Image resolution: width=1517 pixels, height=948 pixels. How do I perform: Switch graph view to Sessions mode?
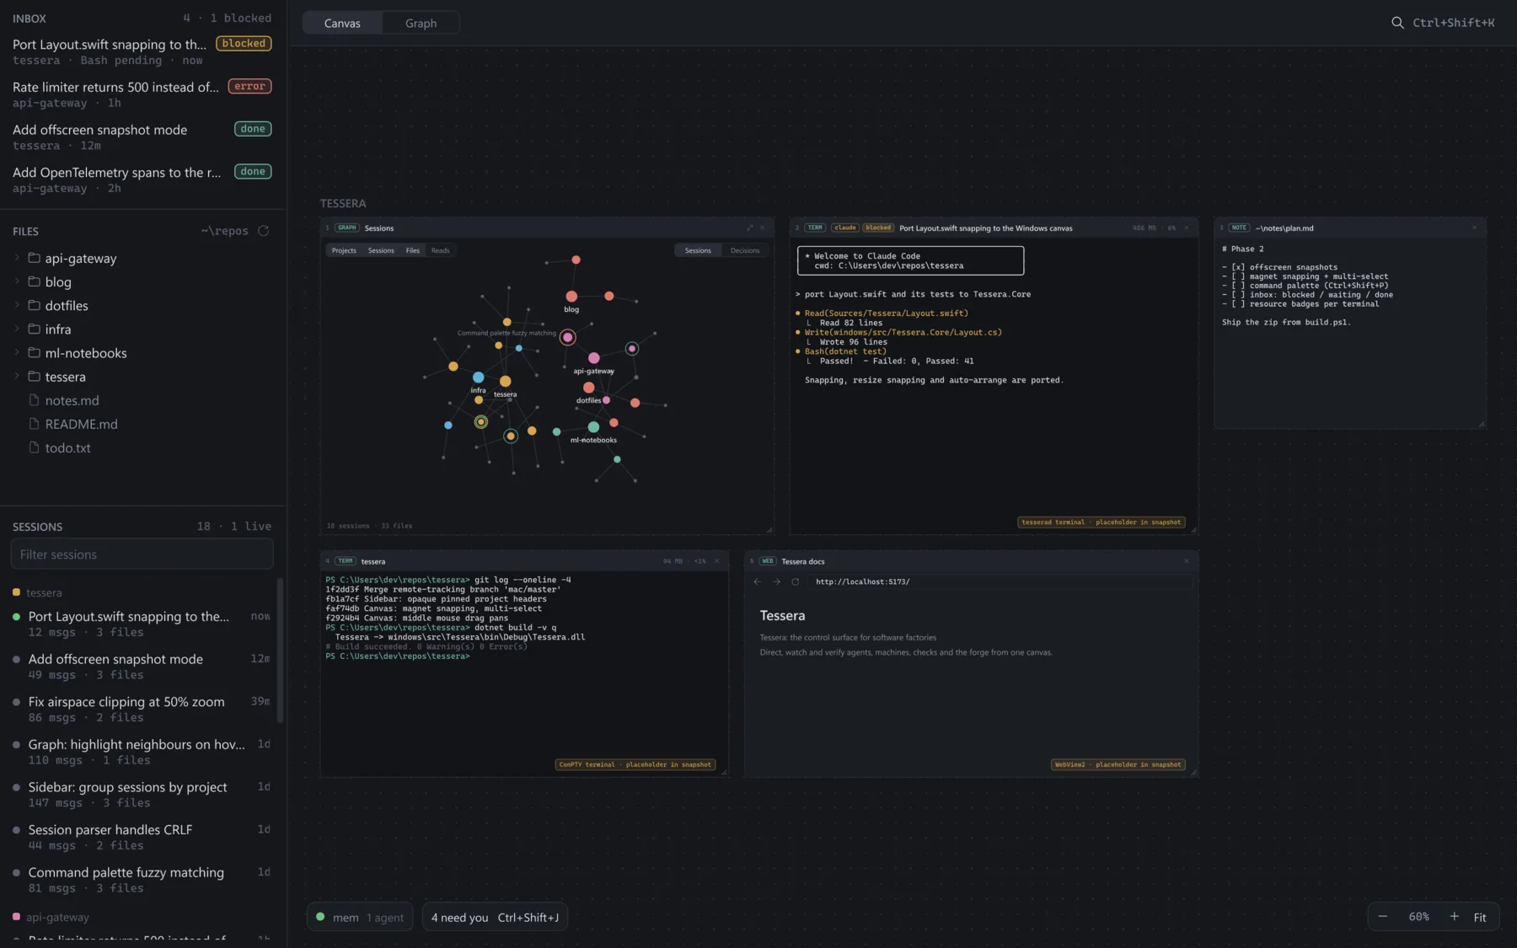tap(698, 250)
